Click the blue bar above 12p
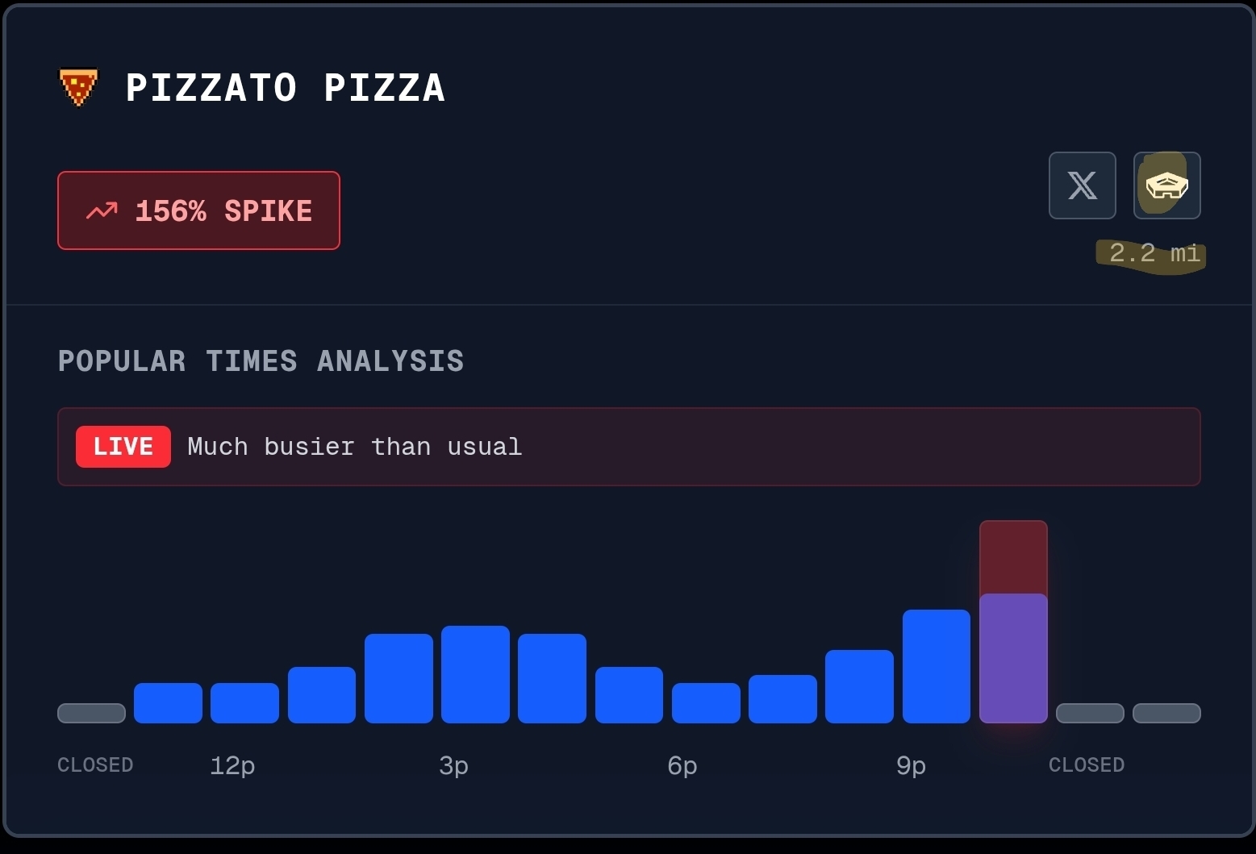 pyautogui.click(x=244, y=702)
